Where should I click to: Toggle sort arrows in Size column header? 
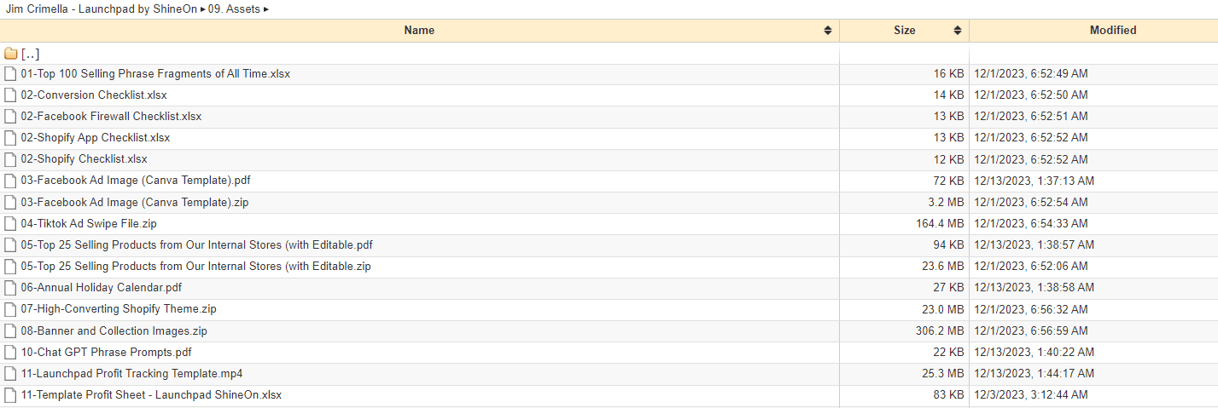pyautogui.click(x=958, y=31)
